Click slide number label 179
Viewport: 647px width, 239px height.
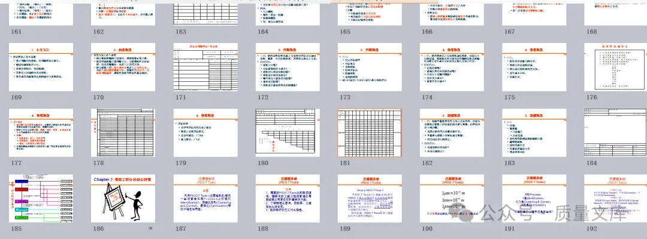(x=181, y=163)
